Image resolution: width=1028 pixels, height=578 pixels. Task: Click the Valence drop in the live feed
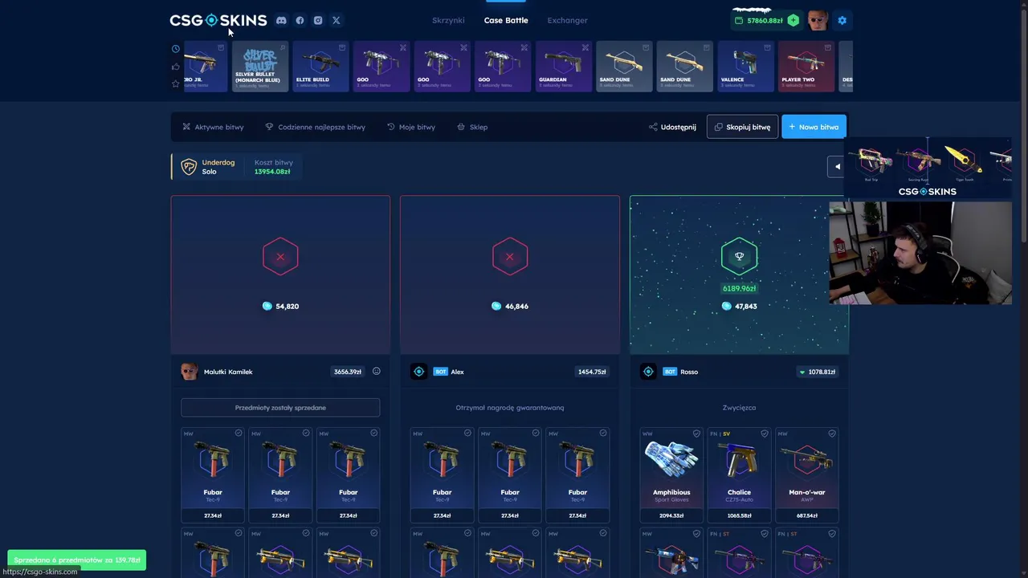[x=745, y=66]
